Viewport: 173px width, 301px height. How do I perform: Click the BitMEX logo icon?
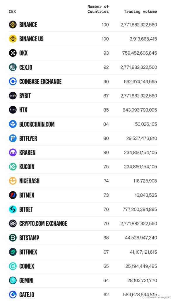tap(13, 195)
